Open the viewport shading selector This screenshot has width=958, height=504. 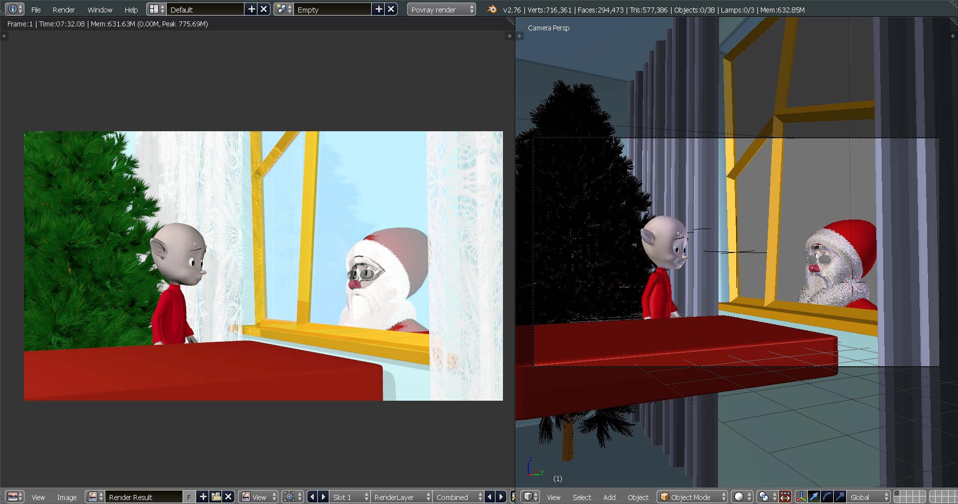pyautogui.click(x=741, y=497)
